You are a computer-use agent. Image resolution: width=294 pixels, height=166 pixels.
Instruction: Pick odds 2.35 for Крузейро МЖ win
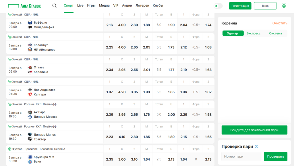point(109,159)
